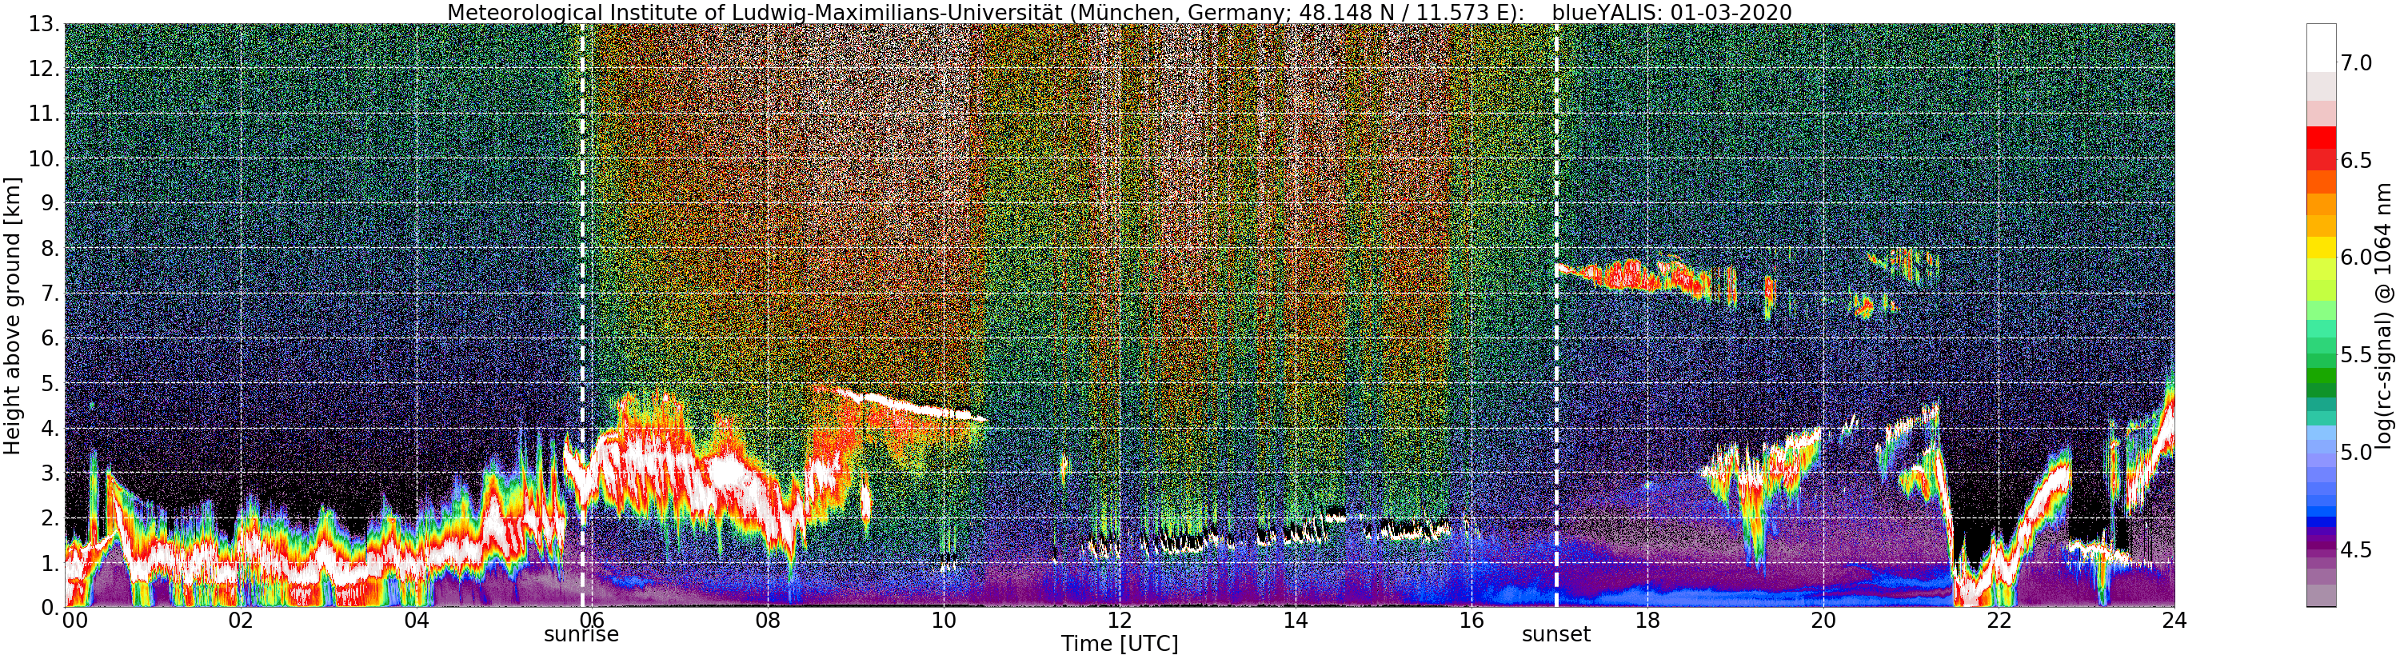Click the dashed vertical sunset line
Viewport: 2400px width, 659px height.
pyautogui.click(x=1556, y=315)
